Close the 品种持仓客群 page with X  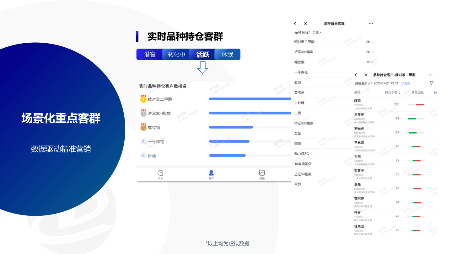pos(305,24)
